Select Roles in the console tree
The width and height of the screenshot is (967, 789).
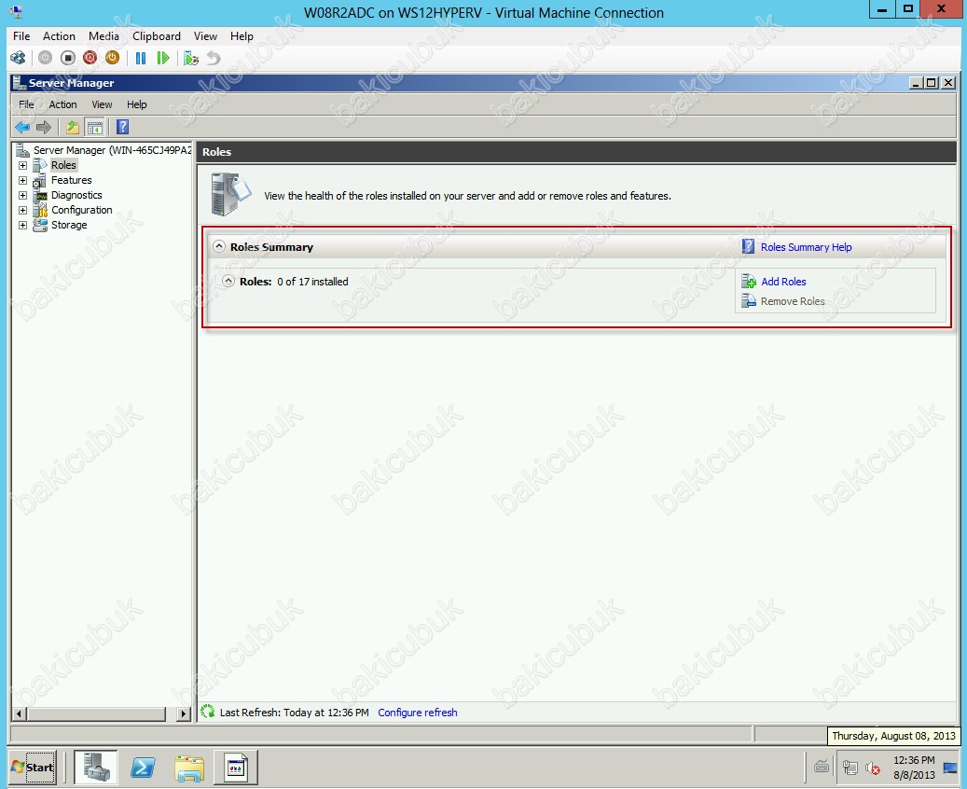(x=63, y=165)
